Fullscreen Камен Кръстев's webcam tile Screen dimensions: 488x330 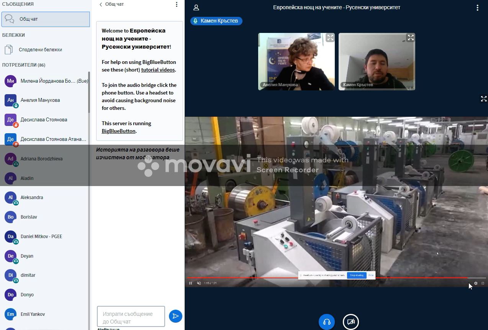click(x=410, y=38)
